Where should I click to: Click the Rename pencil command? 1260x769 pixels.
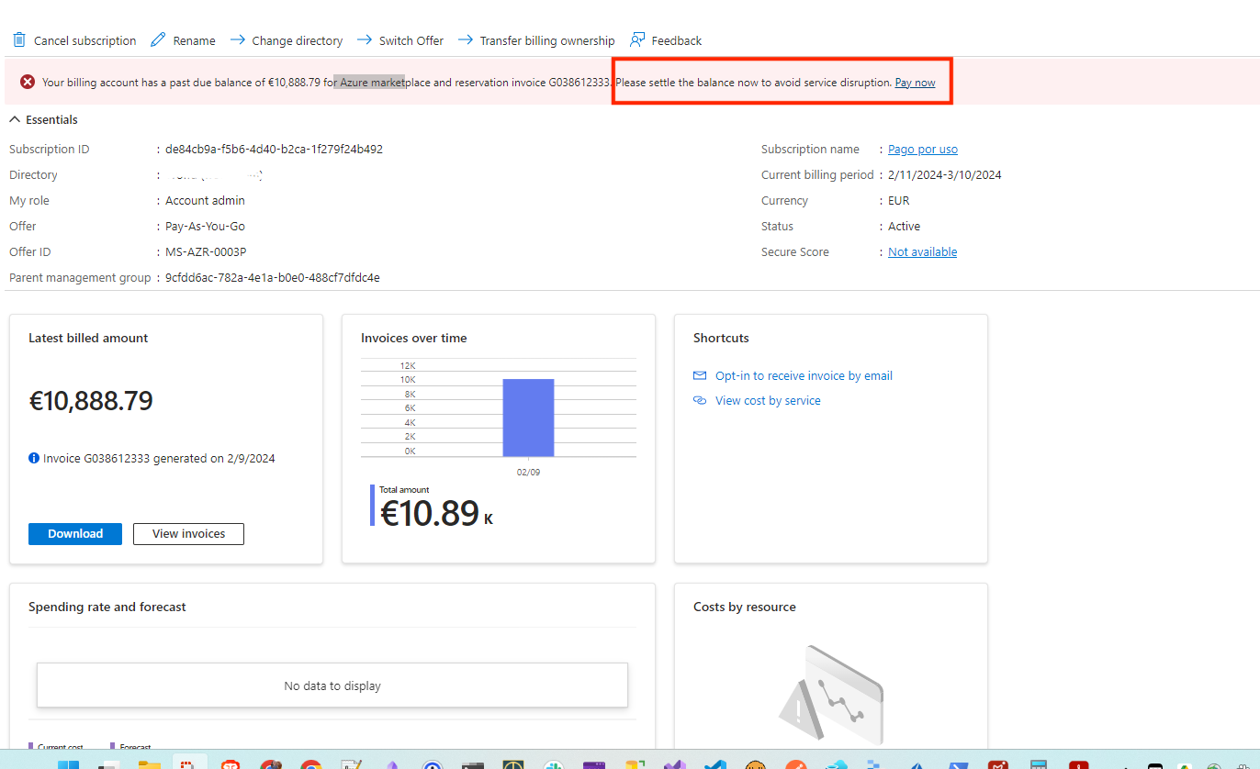coord(183,40)
